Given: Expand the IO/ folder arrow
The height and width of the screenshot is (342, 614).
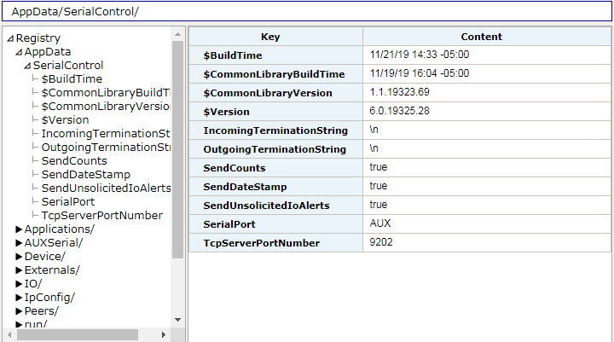Looking at the screenshot, I should click(x=19, y=284).
